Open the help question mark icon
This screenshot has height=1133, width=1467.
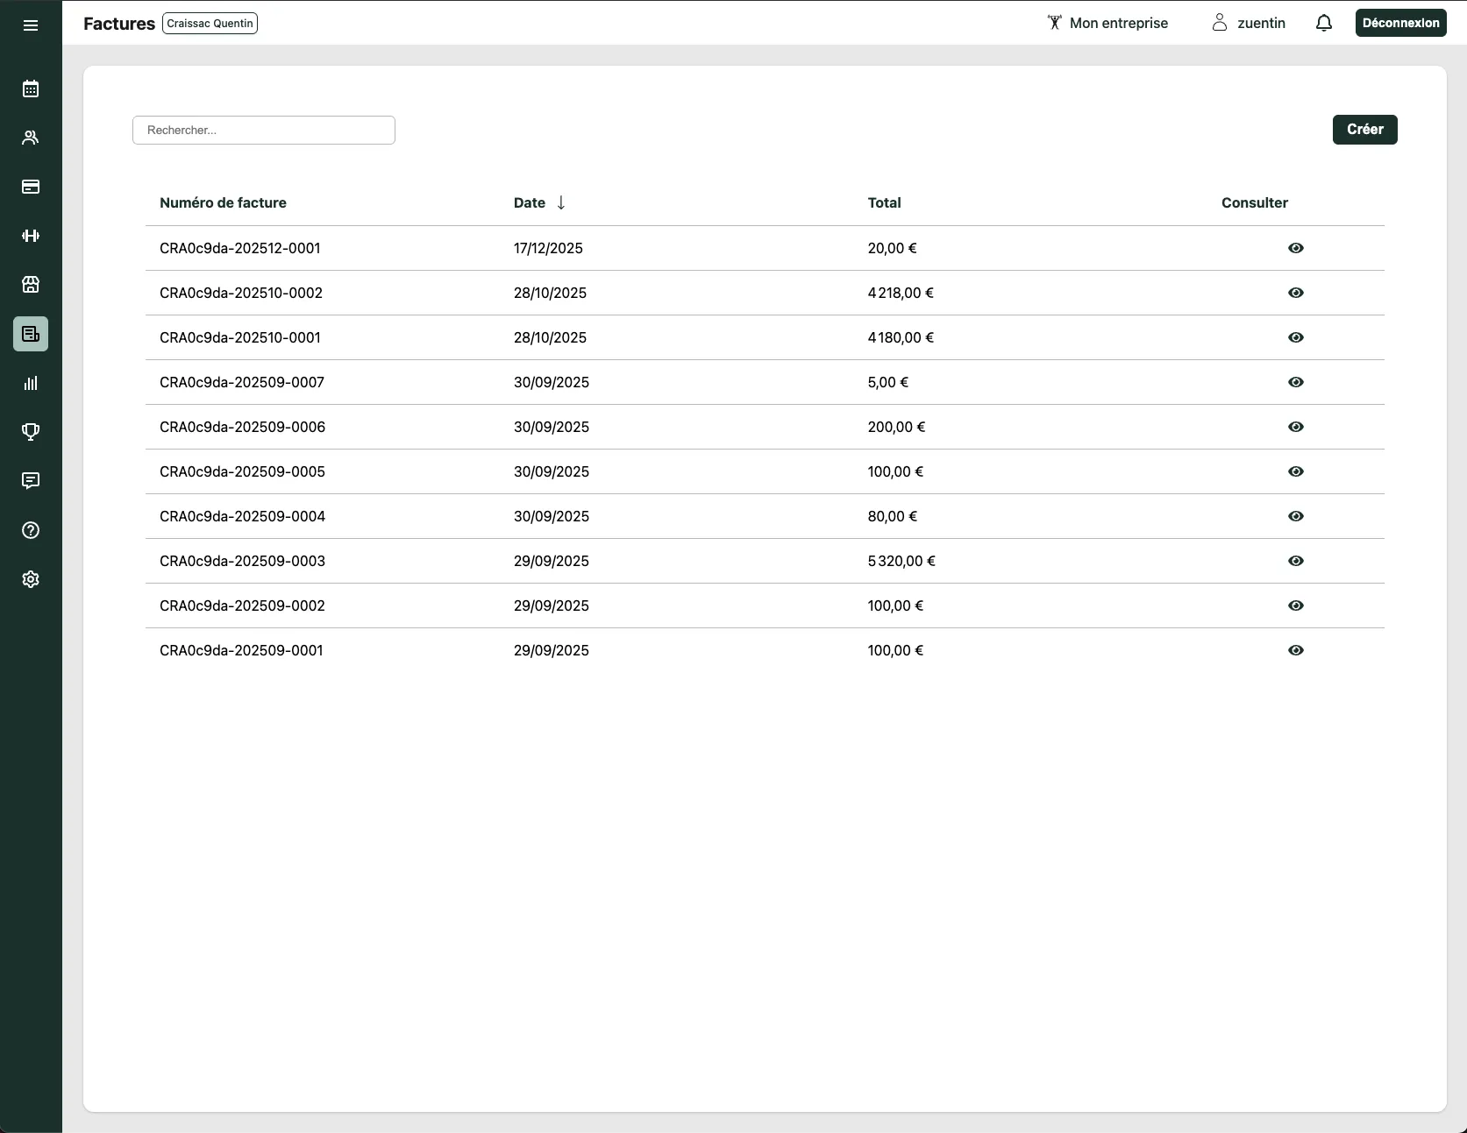click(x=31, y=530)
